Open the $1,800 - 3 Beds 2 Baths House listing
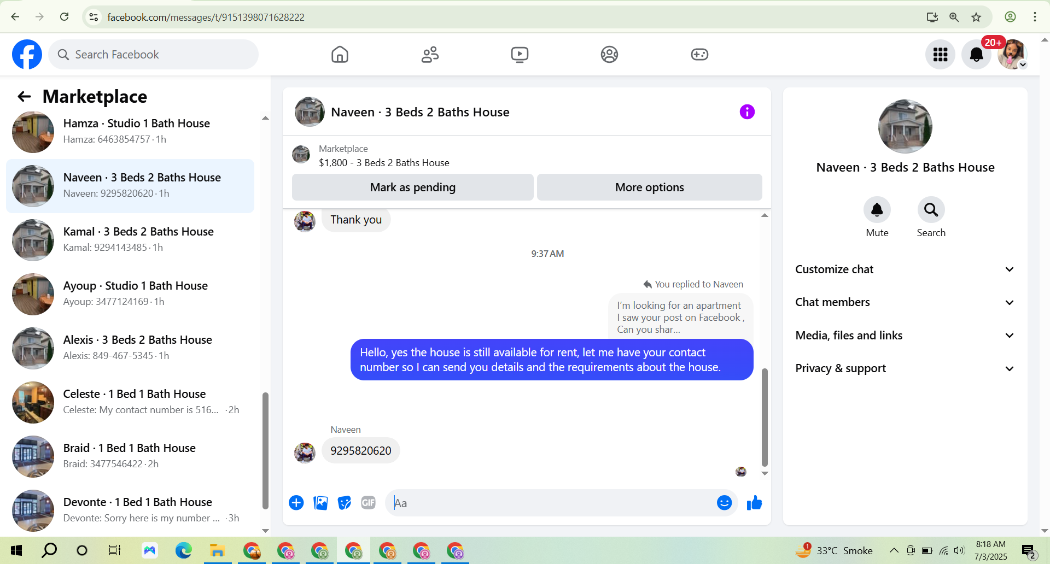1050x564 pixels. tap(384, 163)
